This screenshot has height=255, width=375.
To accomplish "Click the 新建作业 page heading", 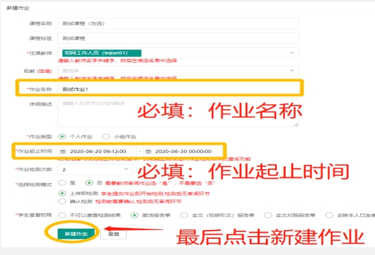I will coord(18,8).
